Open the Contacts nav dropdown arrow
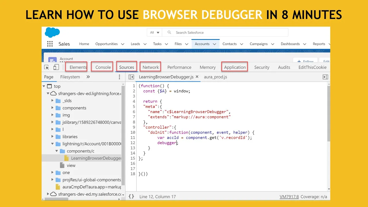 click(x=241, y=44)
